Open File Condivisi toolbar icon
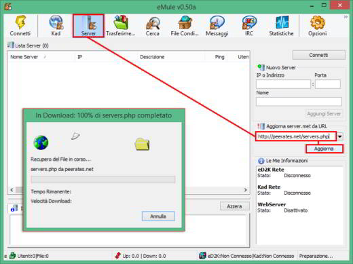 pyautogui.click(x=185, y=22)
